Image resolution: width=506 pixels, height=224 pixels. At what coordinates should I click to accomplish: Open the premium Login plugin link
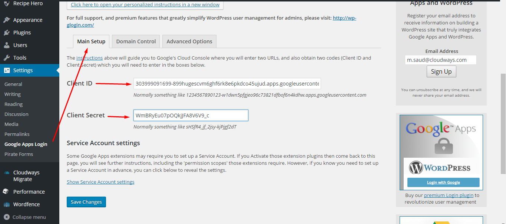(x=449, y=195)
